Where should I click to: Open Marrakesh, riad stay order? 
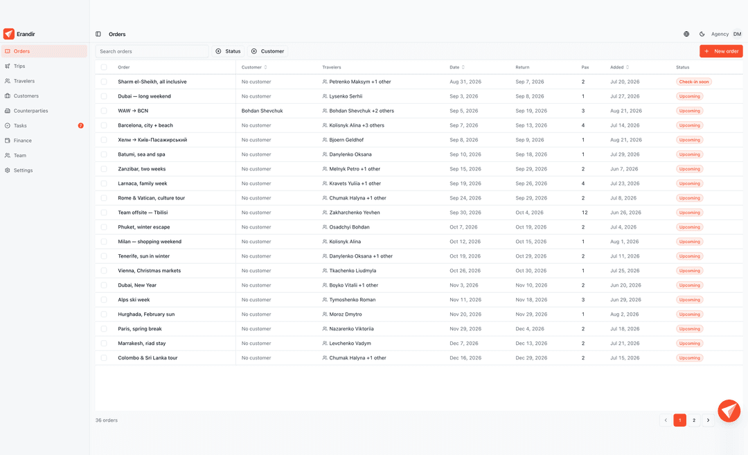tap(142, 344)
